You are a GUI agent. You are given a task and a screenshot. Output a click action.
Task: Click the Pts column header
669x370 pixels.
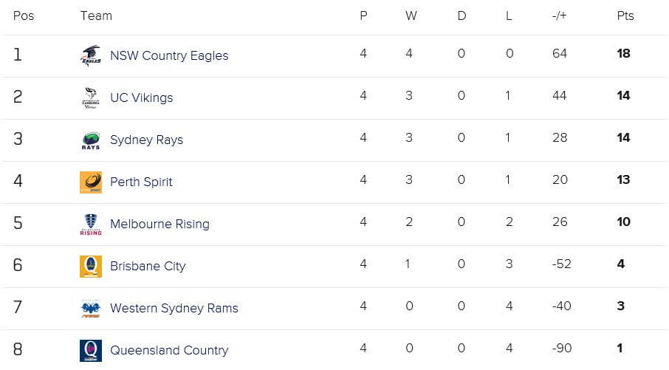(625, 16)
